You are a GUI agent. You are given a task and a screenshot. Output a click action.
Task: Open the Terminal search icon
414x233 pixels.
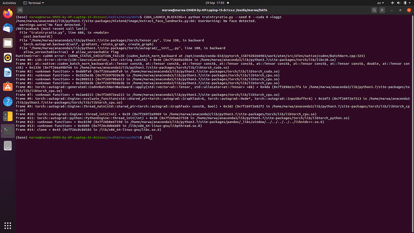[x=374, y=10]
